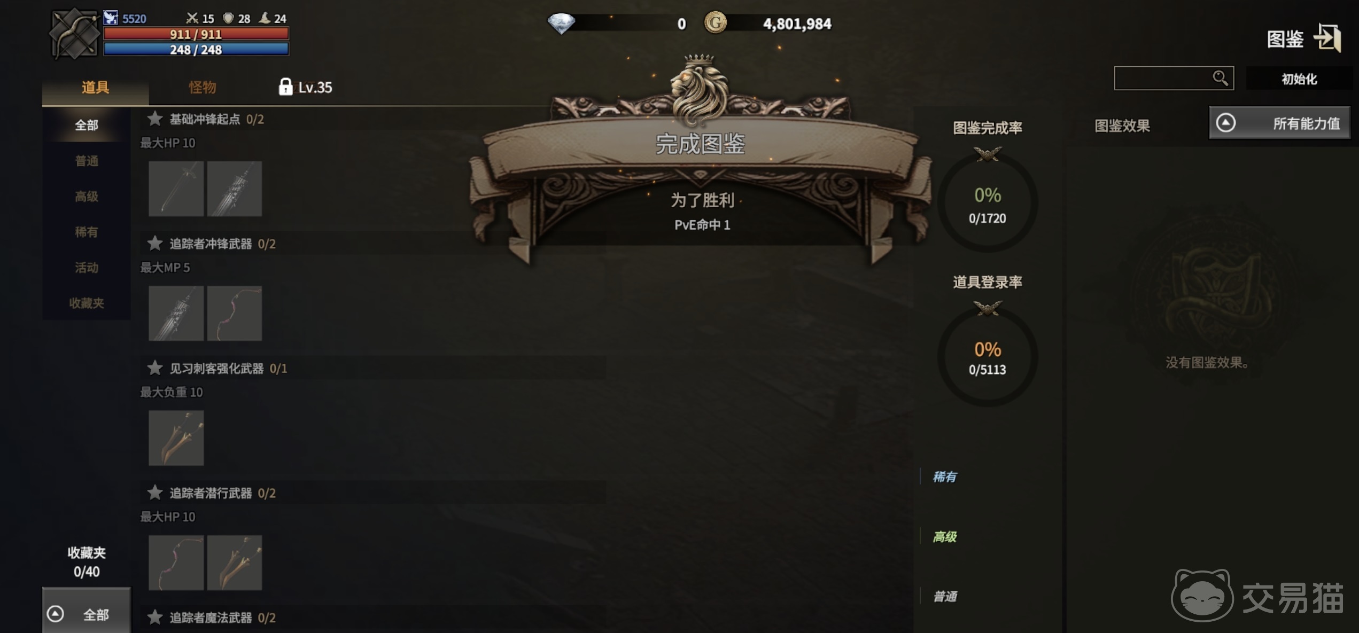
Task: Switch to the 怪物 tab
Action: point(203,87)
